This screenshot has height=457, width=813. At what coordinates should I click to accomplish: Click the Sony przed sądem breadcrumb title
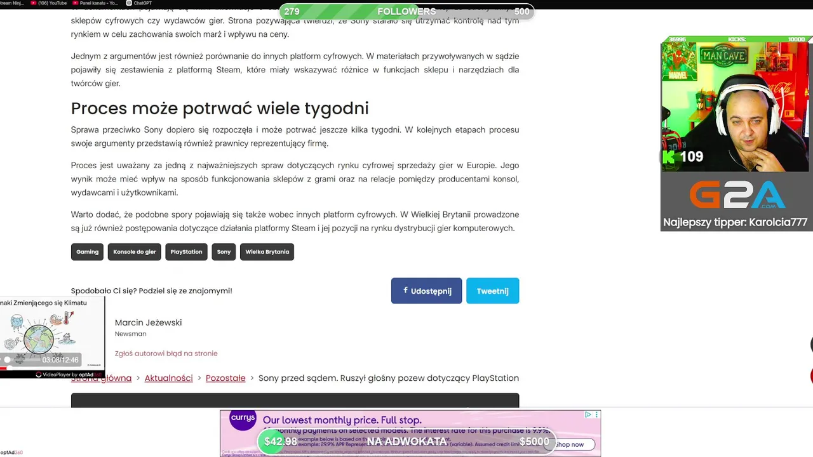tap(389, 378)
